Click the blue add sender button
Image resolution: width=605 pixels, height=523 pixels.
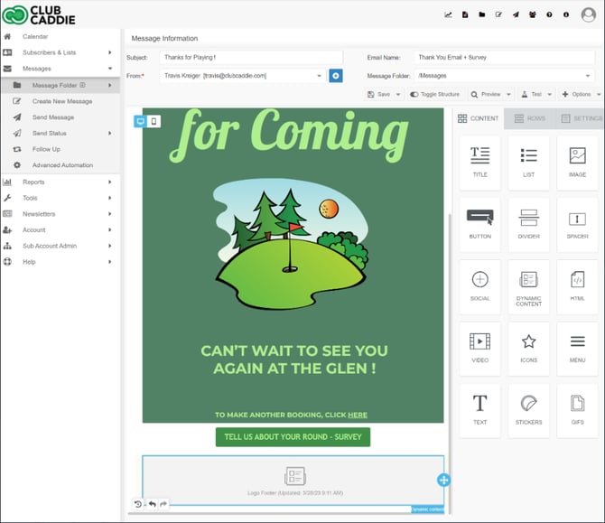pos(336,76)
